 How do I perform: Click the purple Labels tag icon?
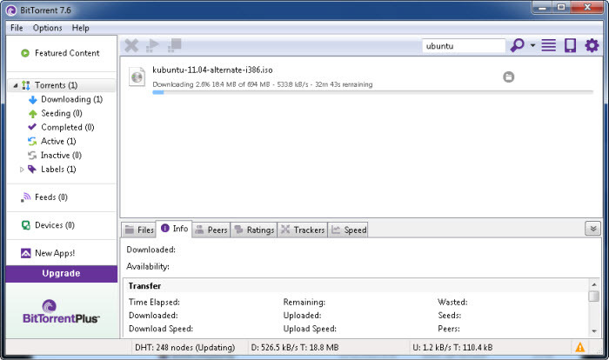[32, 169]
